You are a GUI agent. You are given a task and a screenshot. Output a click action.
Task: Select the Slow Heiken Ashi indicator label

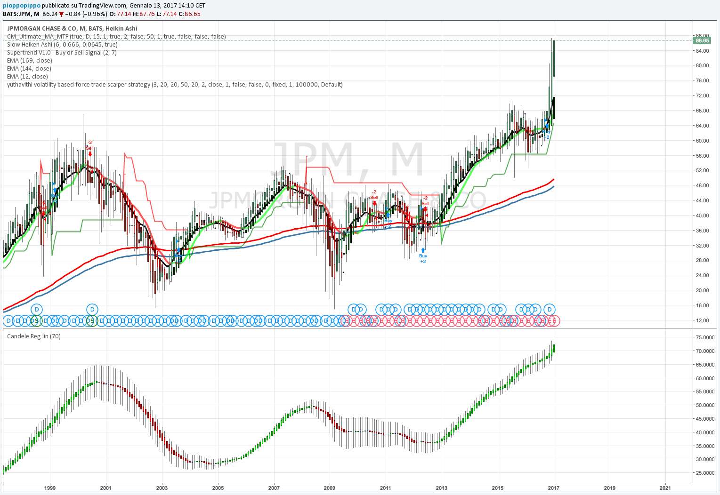pyautogui.click(x=62, y=44)
